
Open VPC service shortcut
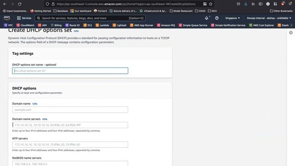pyautogui.click(x=8, y=25)
